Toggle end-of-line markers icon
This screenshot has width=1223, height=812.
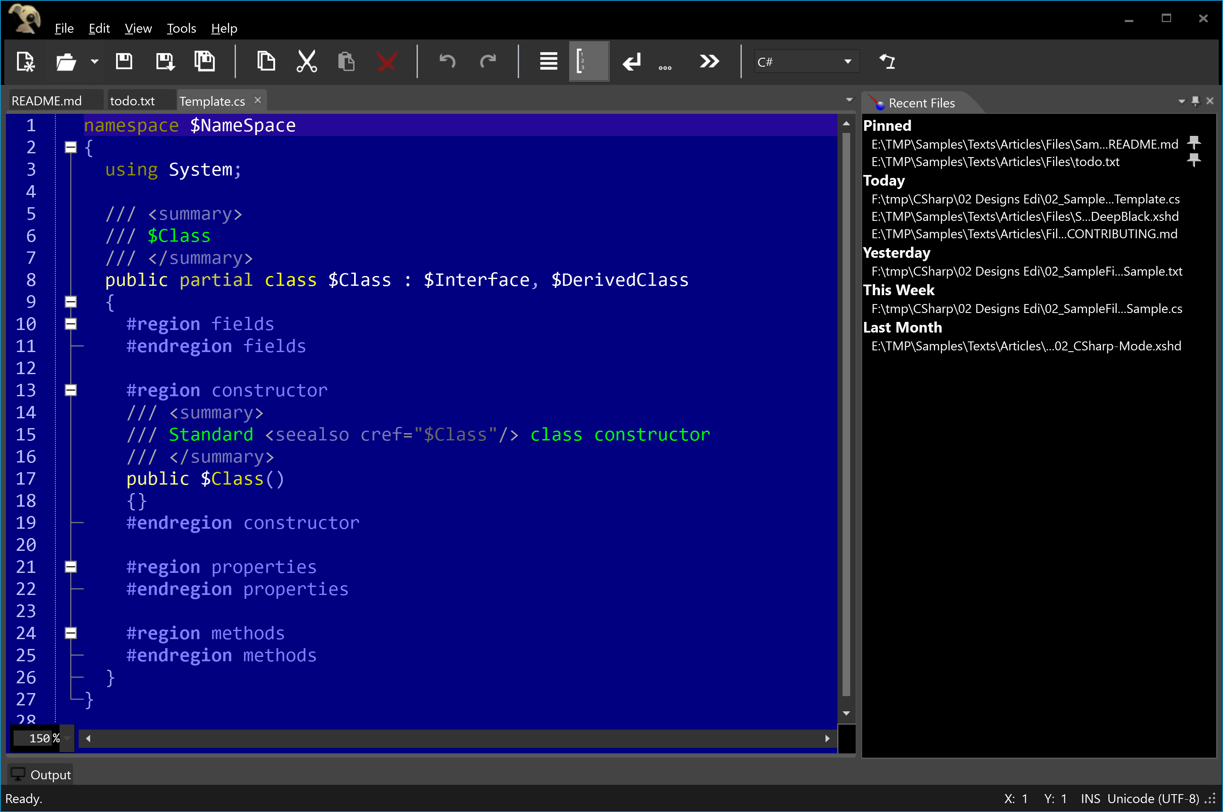631,62
